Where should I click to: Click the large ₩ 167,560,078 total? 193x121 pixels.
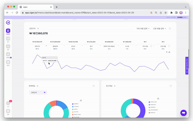coord(39,34)
